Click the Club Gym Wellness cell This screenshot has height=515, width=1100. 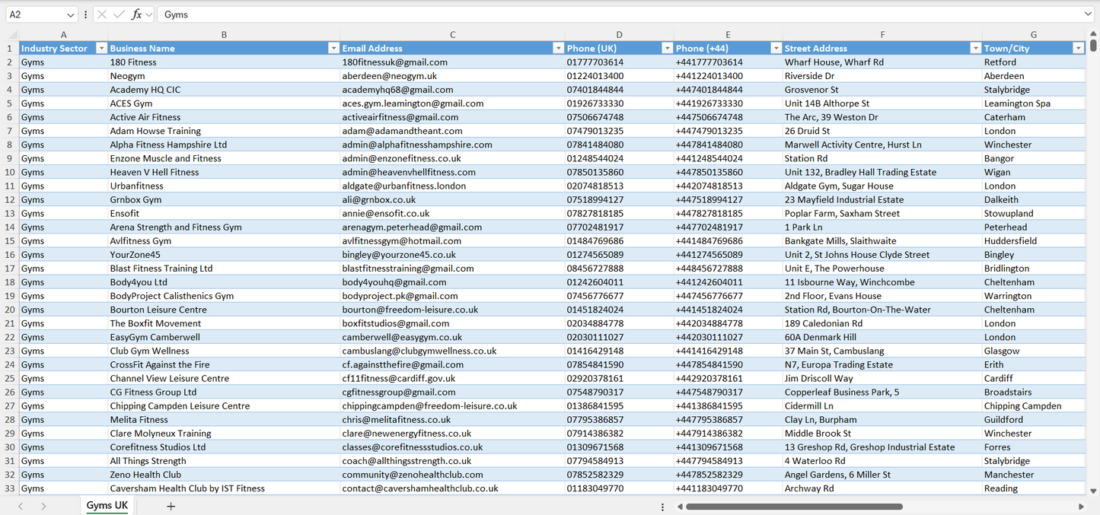pos(224,351)
